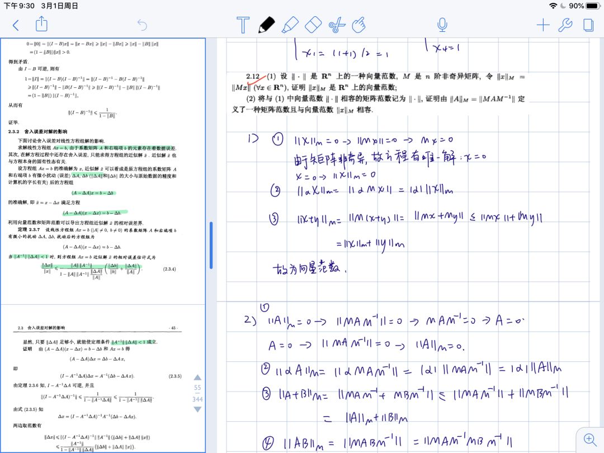
Task: Open the plus insert menu
Action: coord(542,25)
